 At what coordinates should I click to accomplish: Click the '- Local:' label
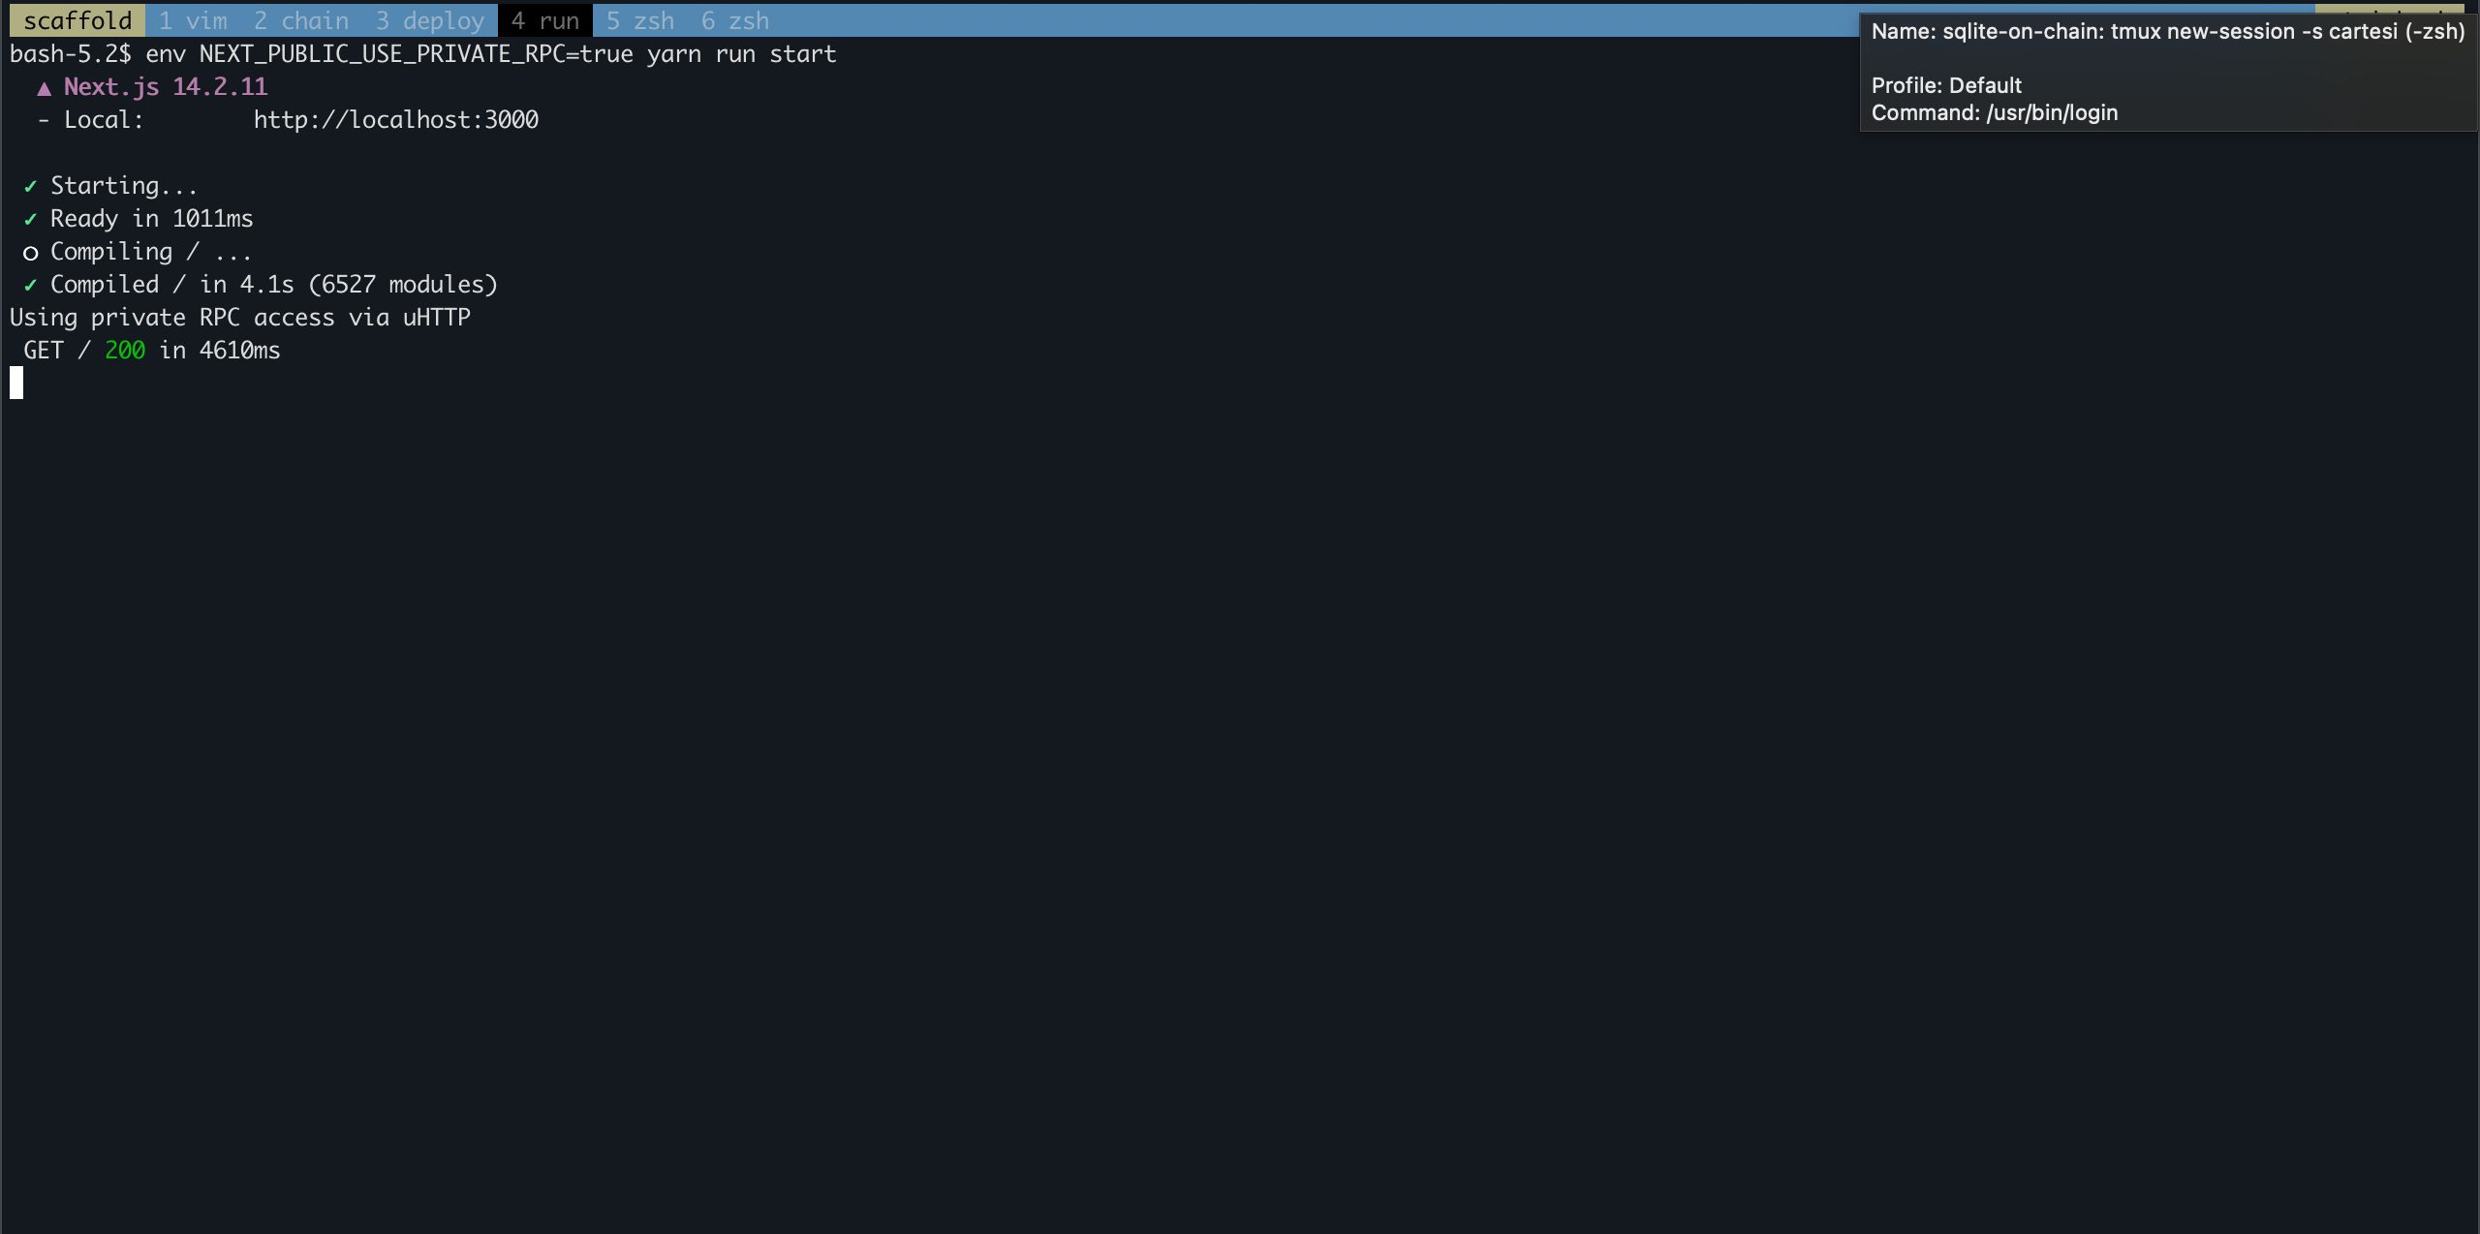[x=90, y=119]
